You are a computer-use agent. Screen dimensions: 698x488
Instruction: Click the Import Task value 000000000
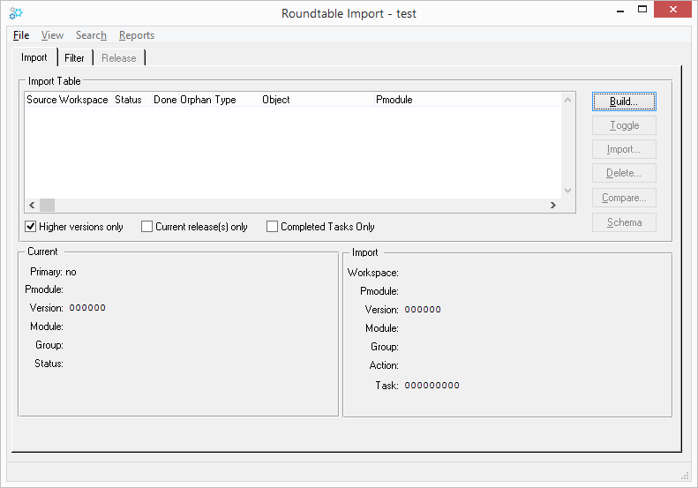(432, 386)
